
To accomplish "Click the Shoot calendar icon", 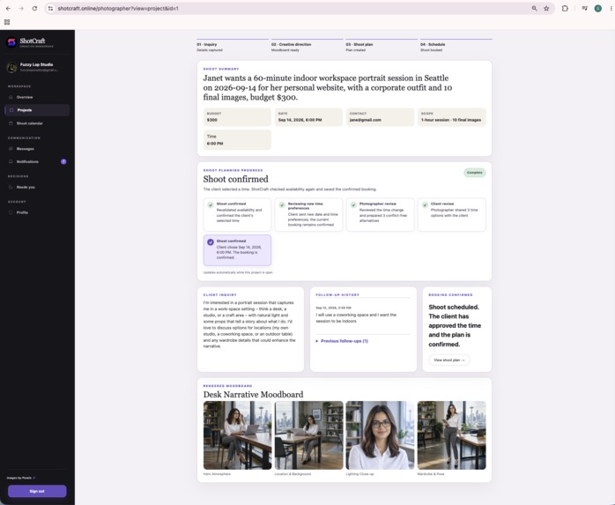I will tap(11, 123).
